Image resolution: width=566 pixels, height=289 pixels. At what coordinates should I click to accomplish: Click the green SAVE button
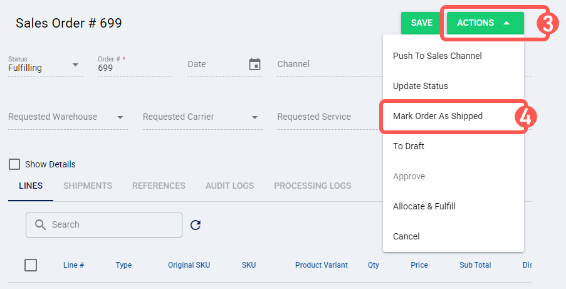point(422,23)
